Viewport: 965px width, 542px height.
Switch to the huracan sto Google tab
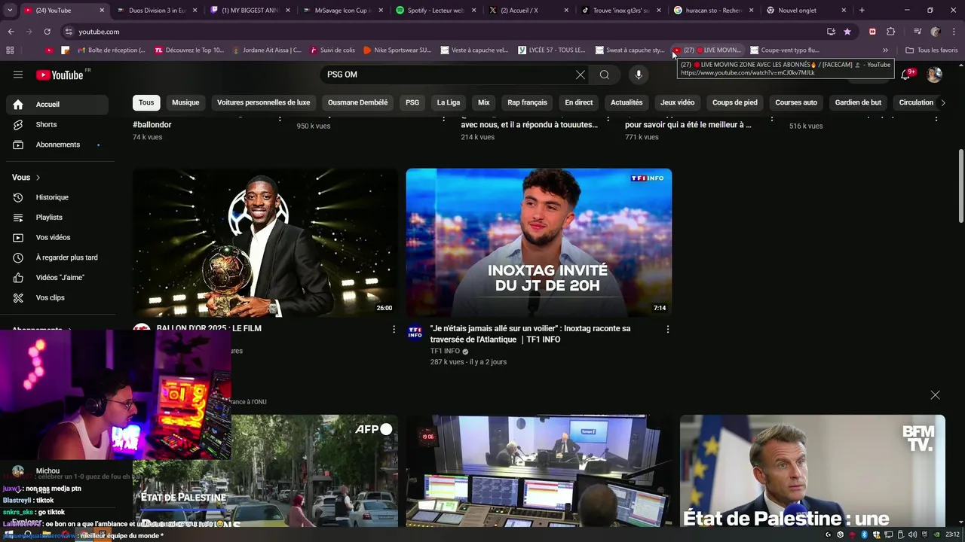[x=713, y=11]
